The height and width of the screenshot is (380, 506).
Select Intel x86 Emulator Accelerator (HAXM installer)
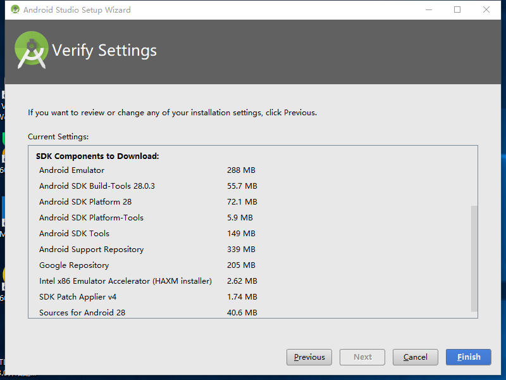coord(125,281)
